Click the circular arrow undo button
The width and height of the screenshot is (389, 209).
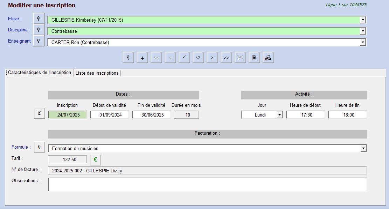[198, 58]
